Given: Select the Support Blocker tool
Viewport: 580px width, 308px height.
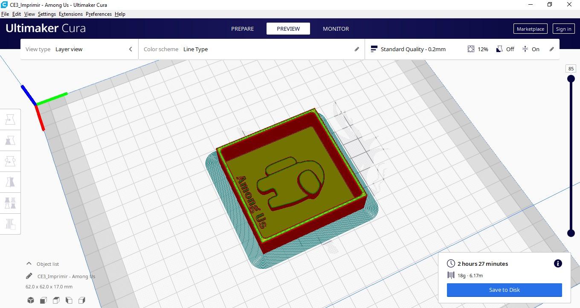Looking at the screenshot, I should click(x=10, y=224).
